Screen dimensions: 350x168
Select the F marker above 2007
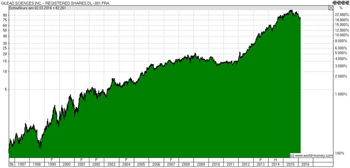pyautogui.click(x=171, y=160)
